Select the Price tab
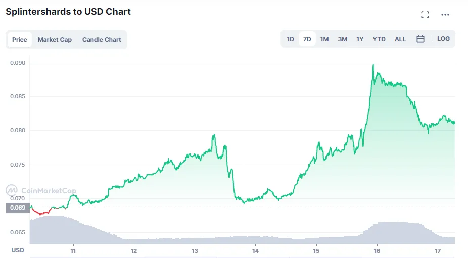 pyautogui.click(x=20, y=40)
